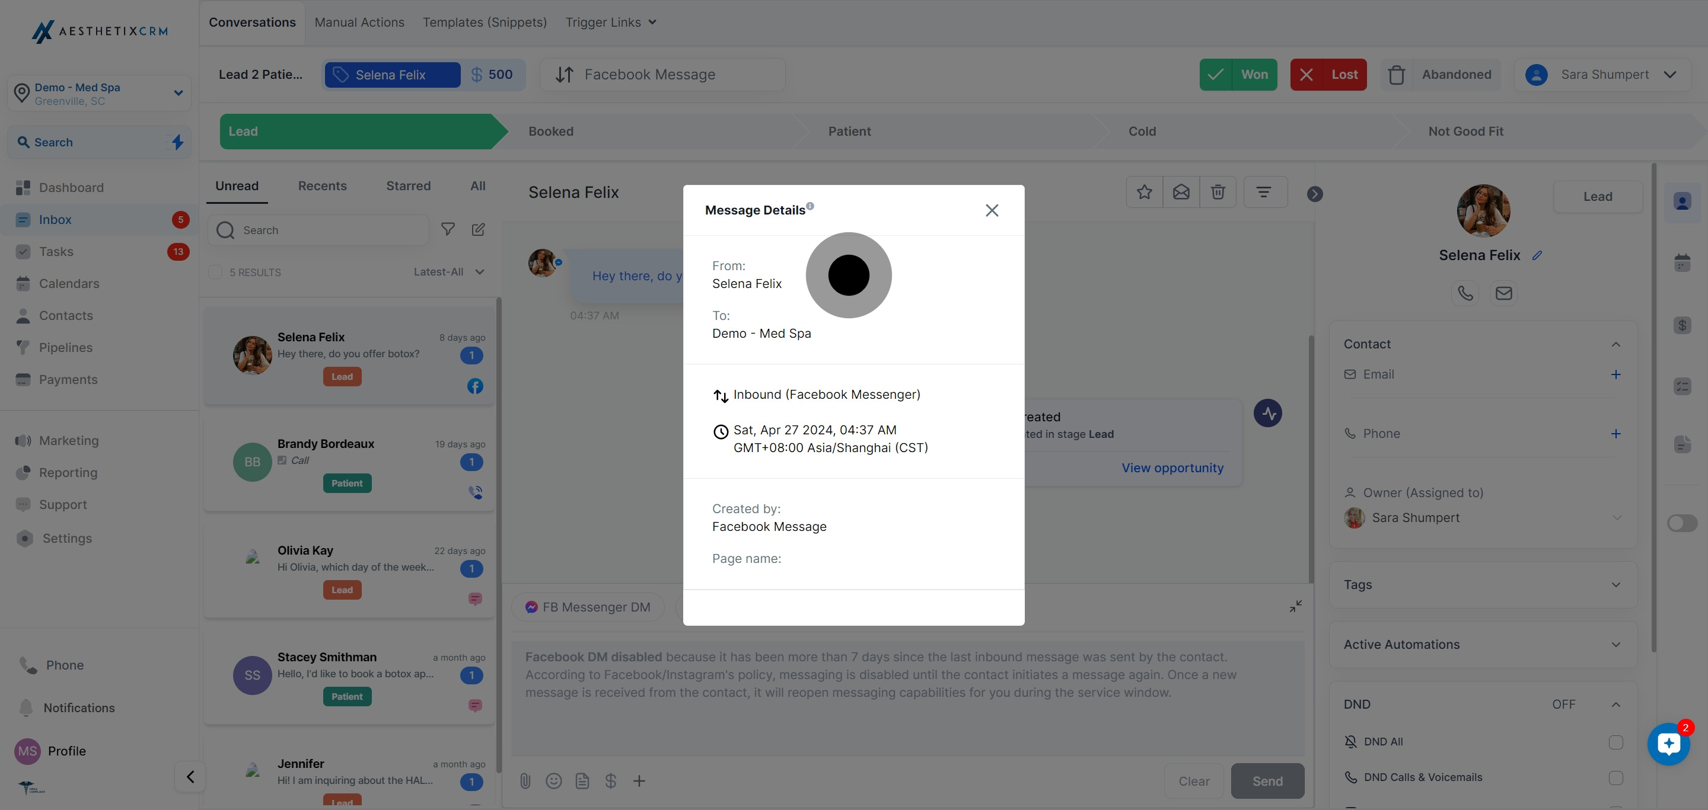The image size is (1708, 810).
Task: Open the emoji picker
Action: pyautogui.click(x=554, y=781)
